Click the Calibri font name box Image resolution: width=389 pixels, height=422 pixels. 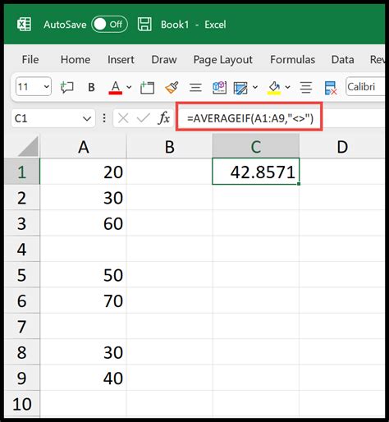pyautogui.click(x=365, y=87)
